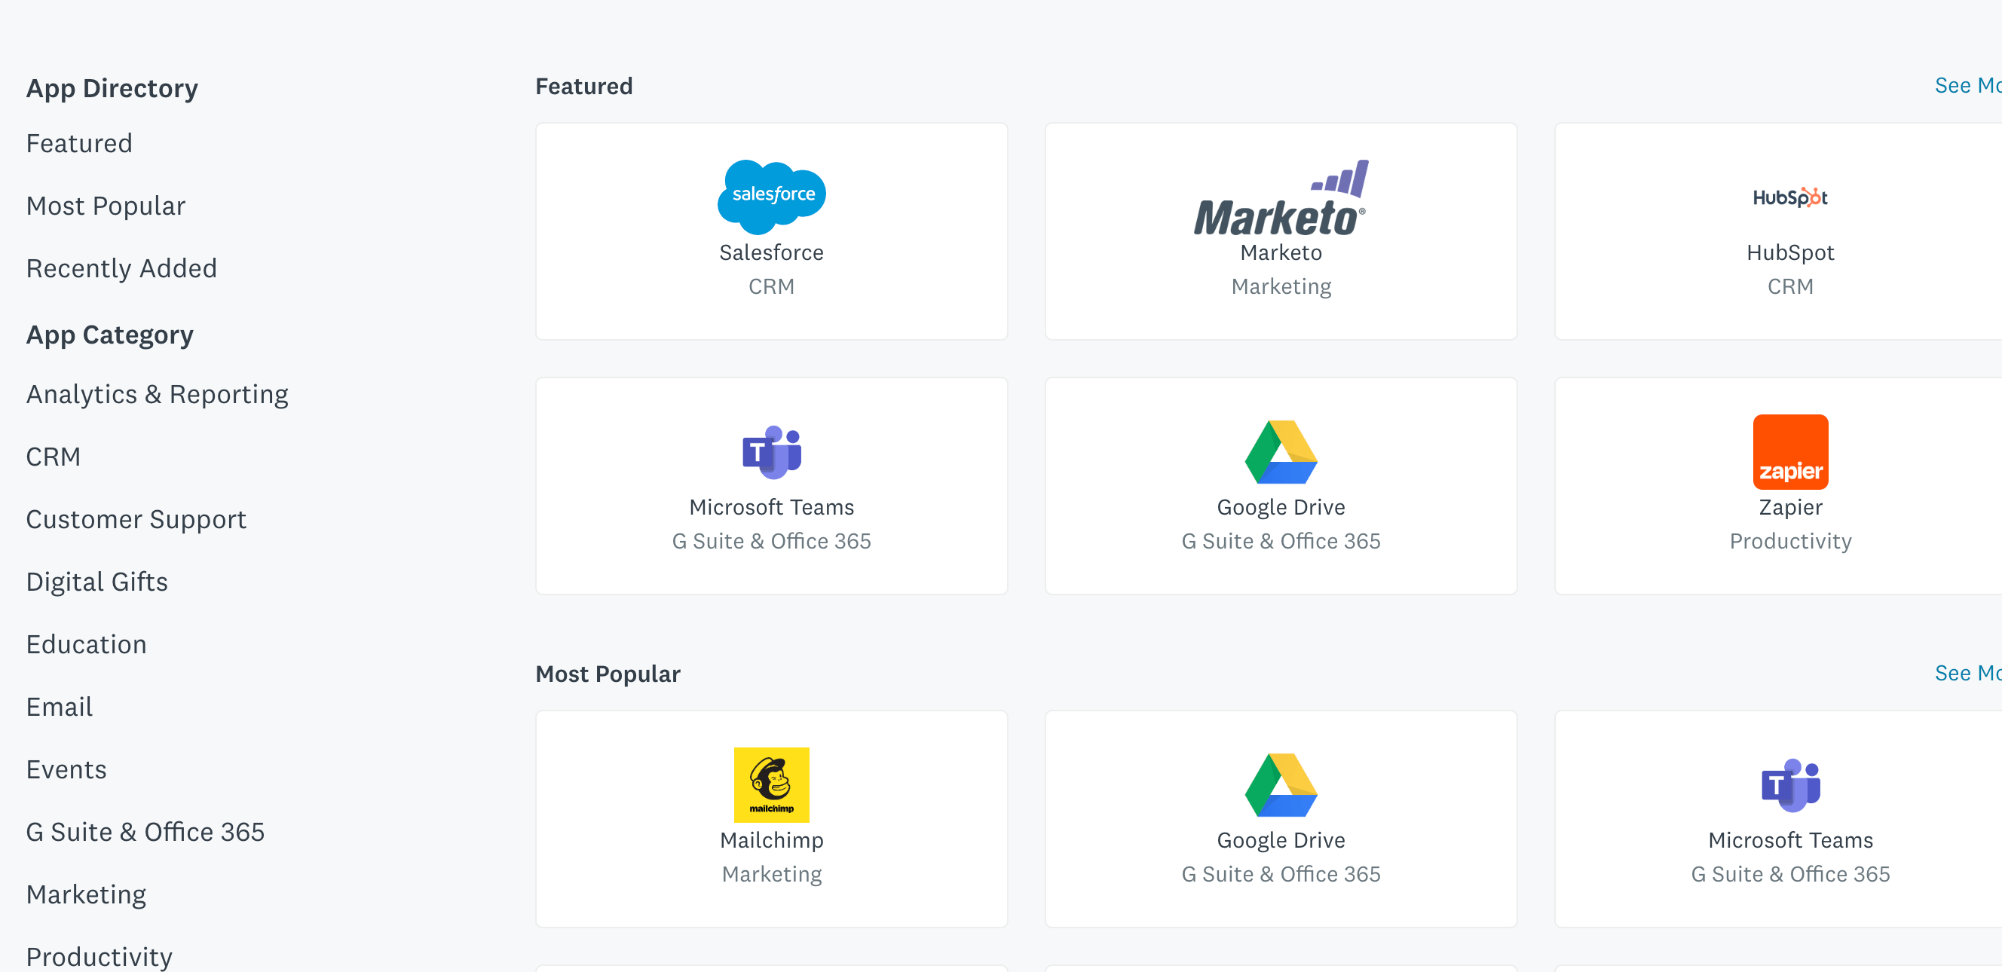
Task: Click the Most Popular section heading
Action: tap(608, 674)
